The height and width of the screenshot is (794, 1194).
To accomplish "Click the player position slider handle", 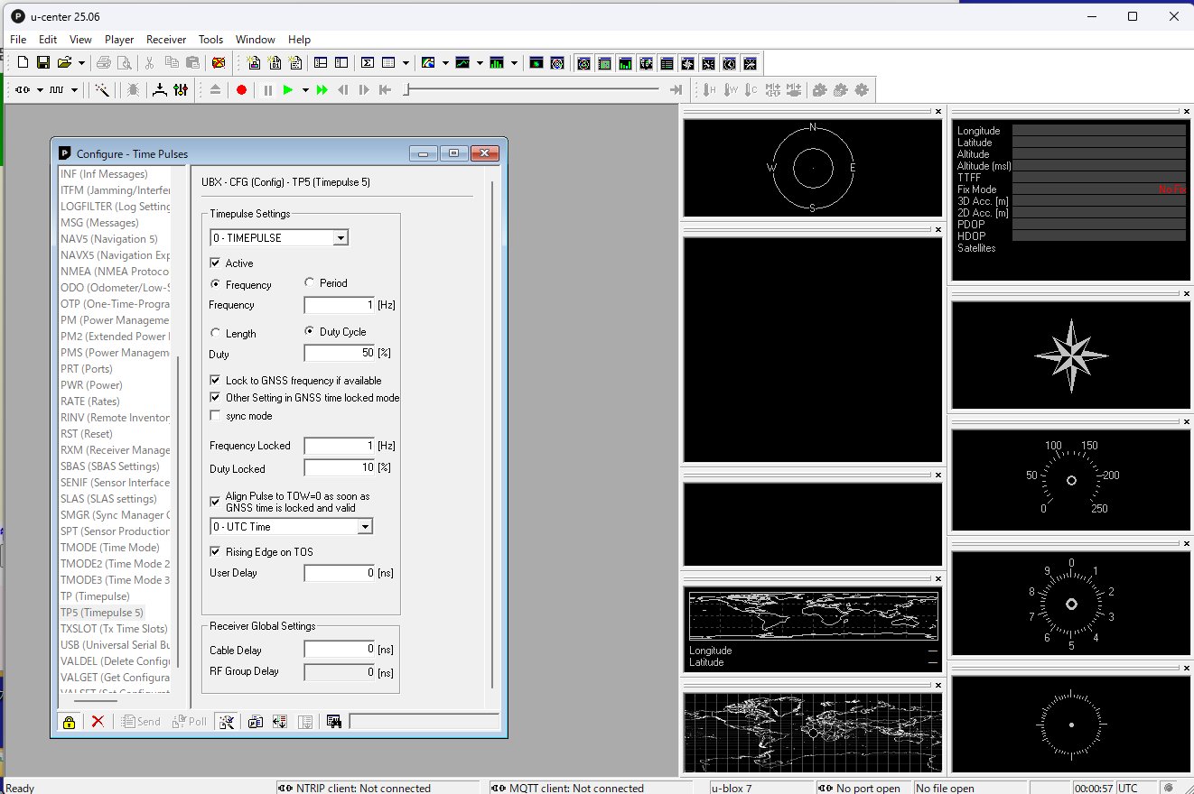I will pyautogui.click(x=407, y=90).
